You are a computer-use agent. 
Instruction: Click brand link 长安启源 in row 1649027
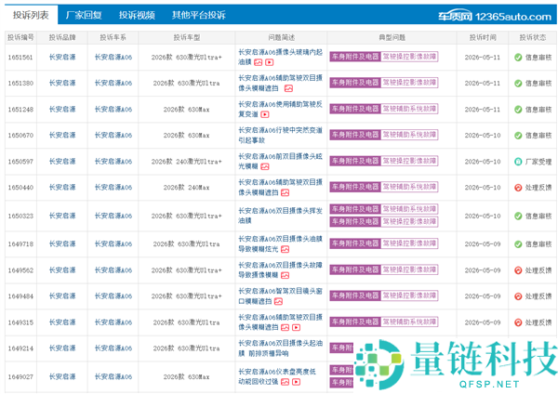point(62,377)
